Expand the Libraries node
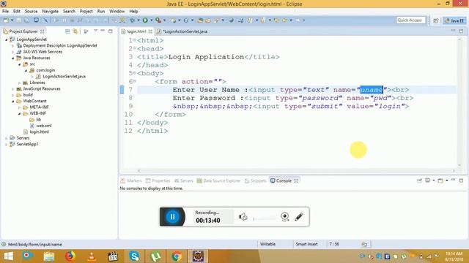The width and height of the screenshot is (469, 263). coord(20,83)
